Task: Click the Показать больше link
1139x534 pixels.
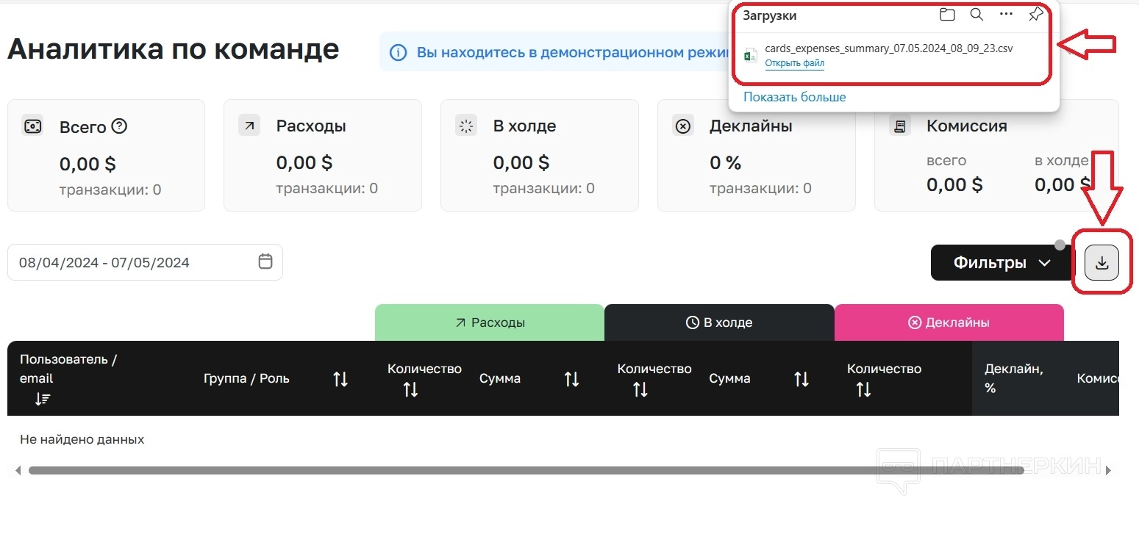Action: [794, 97]
